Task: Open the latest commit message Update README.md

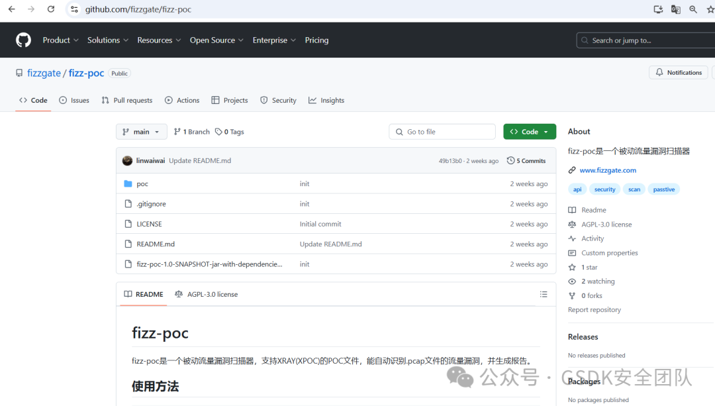Action: pos(200,160)
